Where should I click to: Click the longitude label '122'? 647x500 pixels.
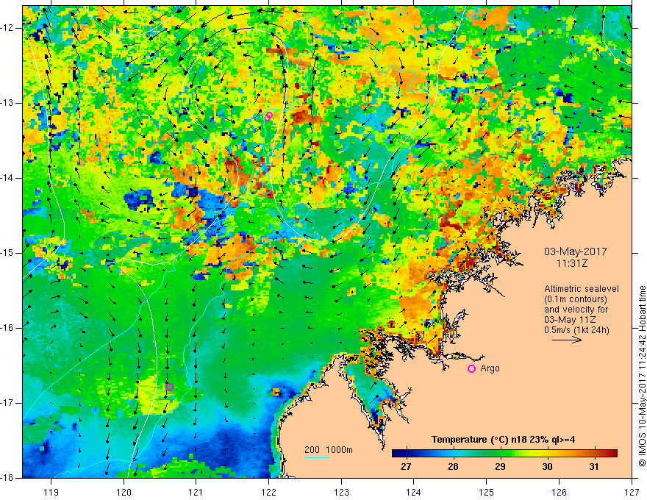[268, 492]
